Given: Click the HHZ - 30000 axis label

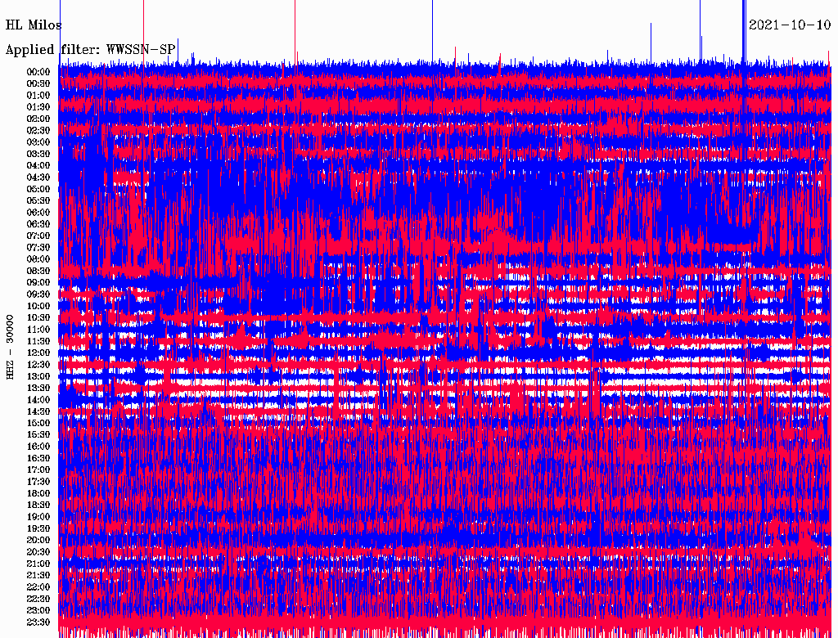Looking at the screenshot, I should coord(10,346).
